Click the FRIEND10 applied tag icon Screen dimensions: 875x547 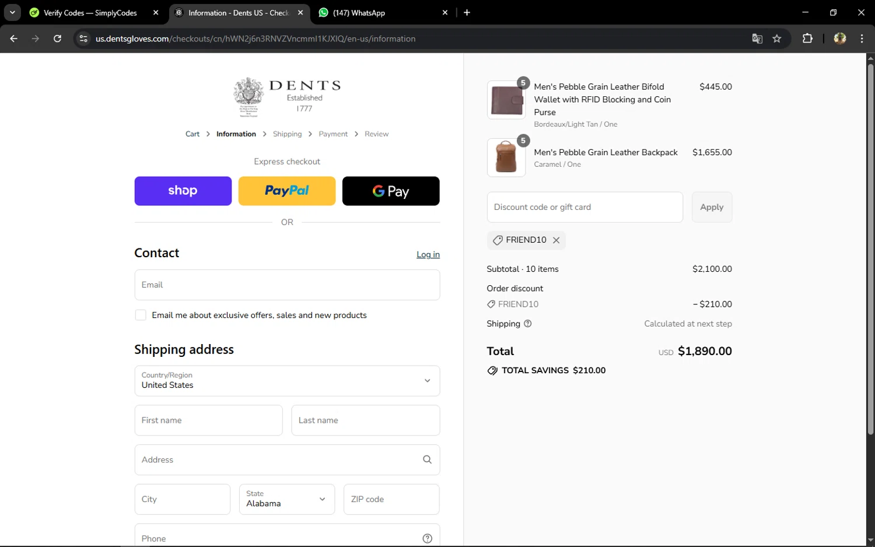point(498,240)
